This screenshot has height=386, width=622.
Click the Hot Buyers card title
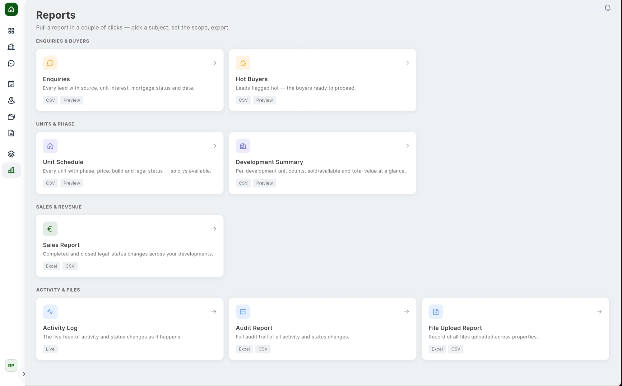252,79
